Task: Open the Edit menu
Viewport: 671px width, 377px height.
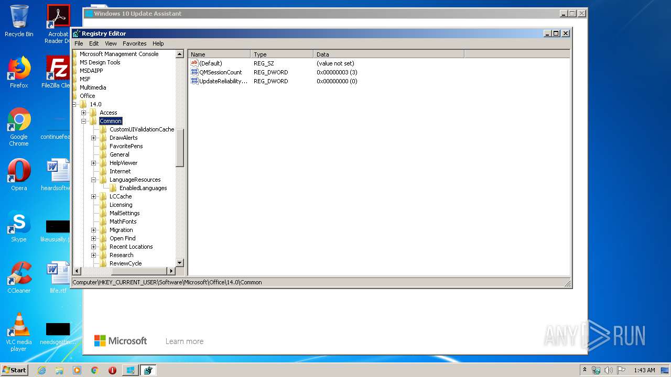Action: 94,43
